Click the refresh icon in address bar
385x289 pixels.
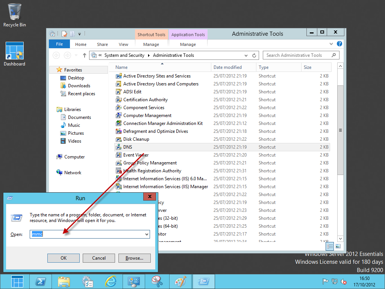(255, 55)
